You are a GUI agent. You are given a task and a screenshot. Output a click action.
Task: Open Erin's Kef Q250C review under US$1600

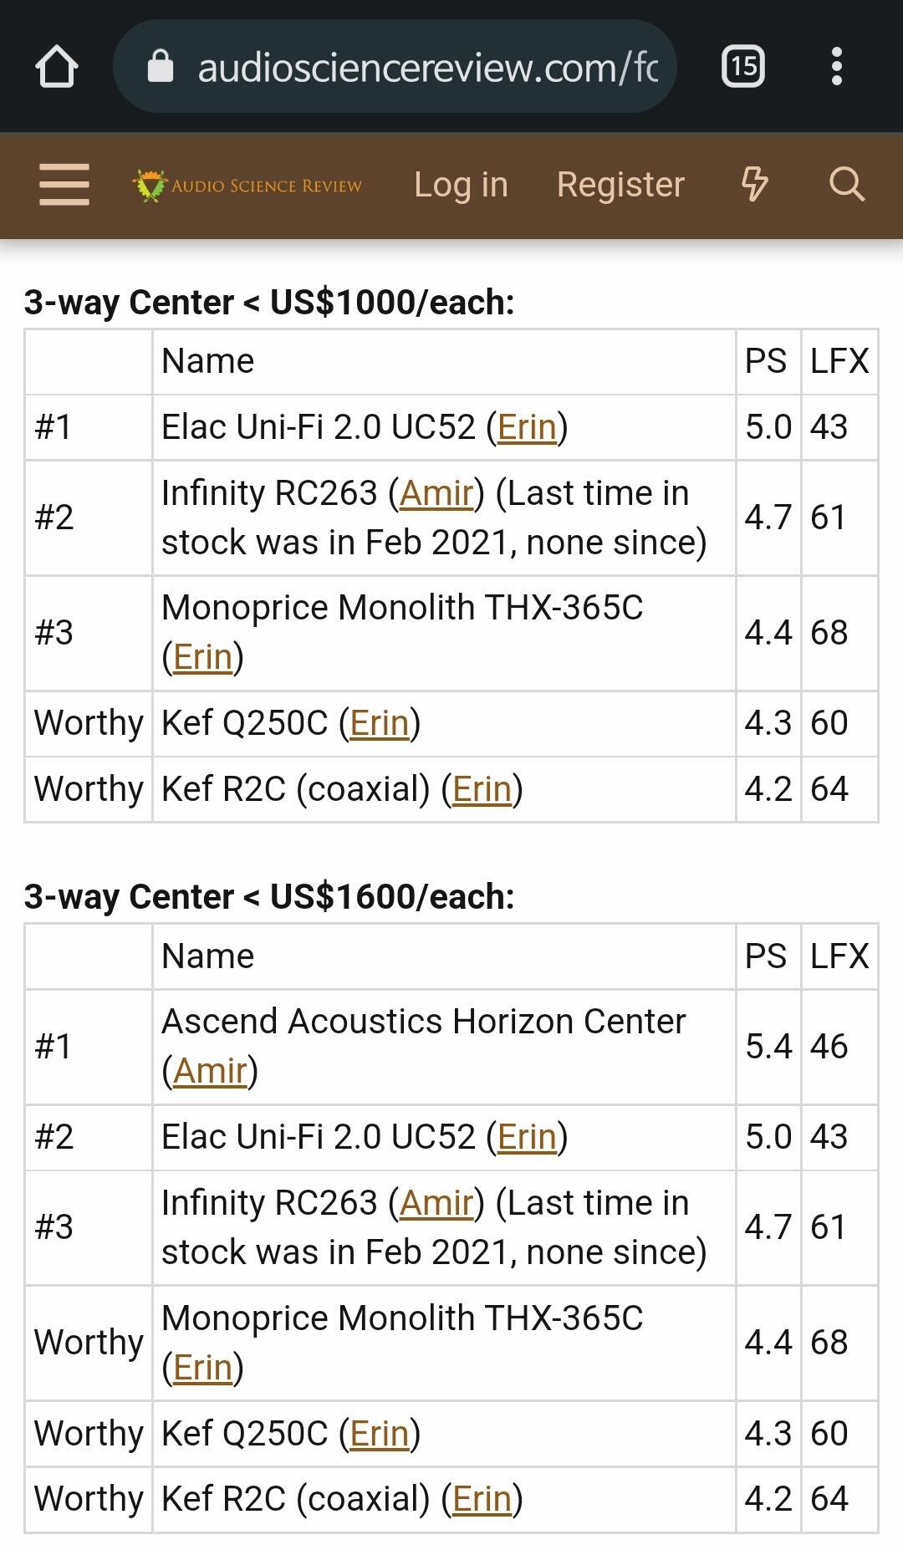[x=380, y=1434]
